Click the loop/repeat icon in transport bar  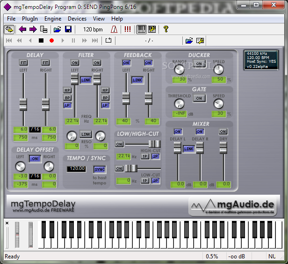click(x=108, y=40)
